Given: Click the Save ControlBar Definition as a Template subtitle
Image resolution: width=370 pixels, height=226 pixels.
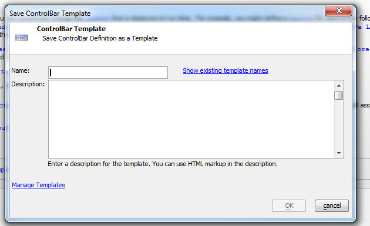Looking at the screenshot, I should 100,38.
